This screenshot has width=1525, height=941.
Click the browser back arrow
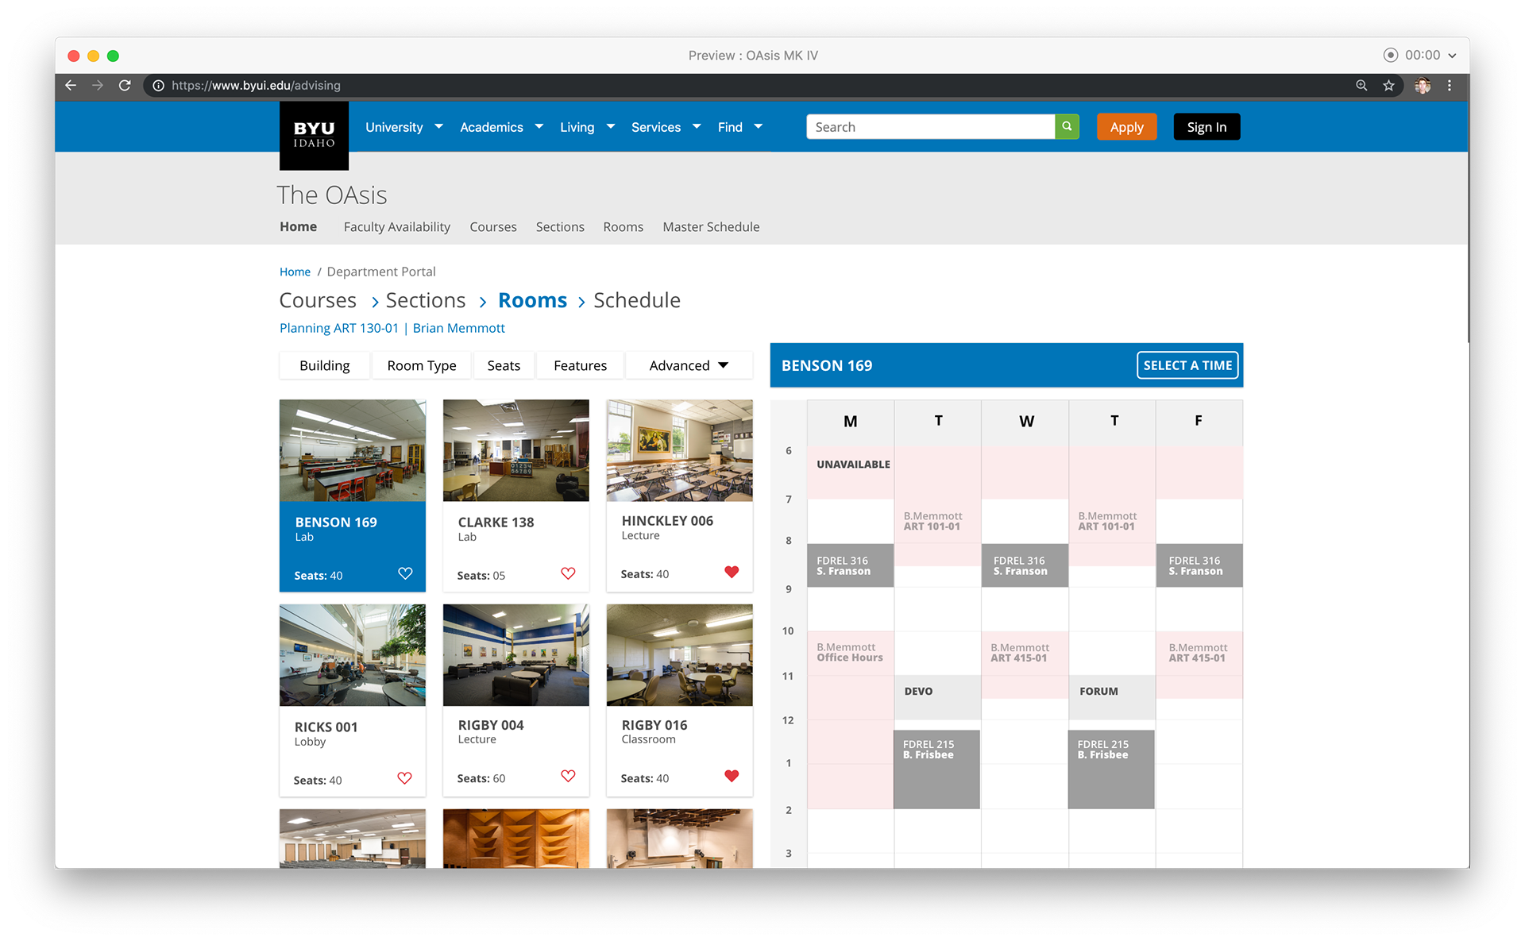point(71,85)
